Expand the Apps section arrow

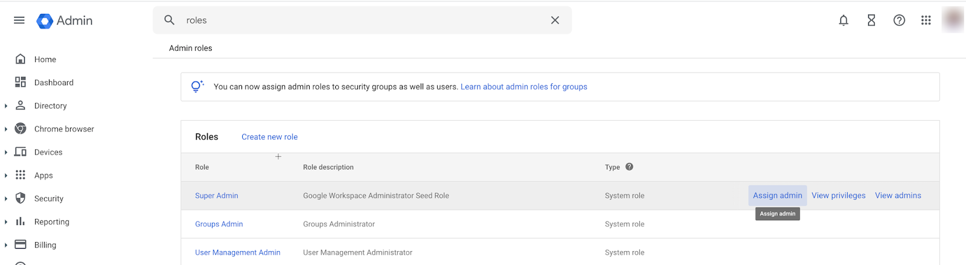[6, 176]
